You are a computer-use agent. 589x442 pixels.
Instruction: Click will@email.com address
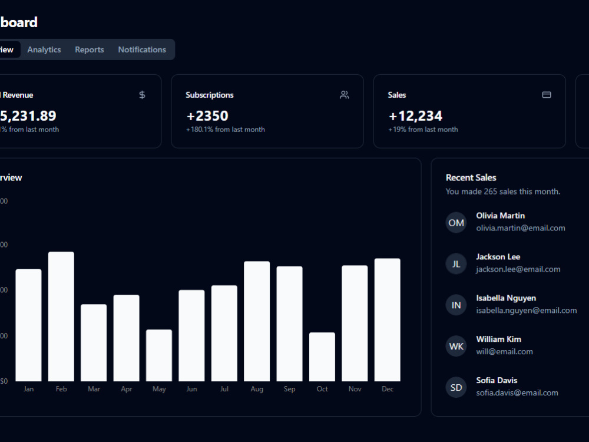(505, 352)
